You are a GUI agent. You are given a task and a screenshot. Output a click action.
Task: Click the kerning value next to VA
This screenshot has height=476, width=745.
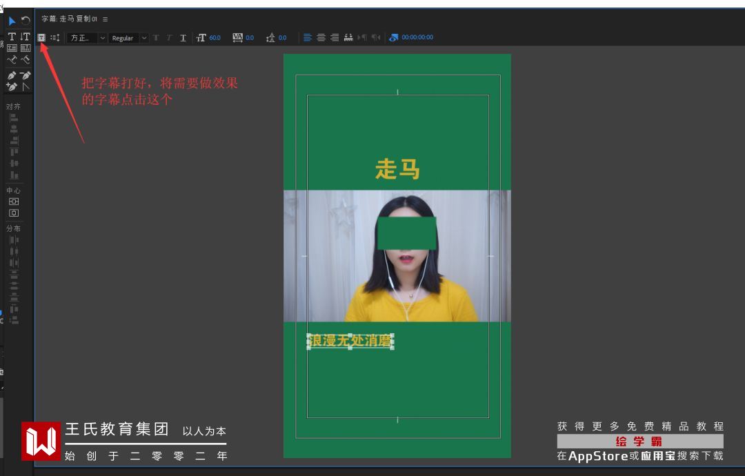[250, 37]
